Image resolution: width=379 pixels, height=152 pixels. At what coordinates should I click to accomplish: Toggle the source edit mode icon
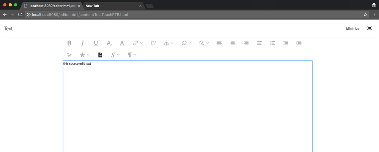[100, 55]
